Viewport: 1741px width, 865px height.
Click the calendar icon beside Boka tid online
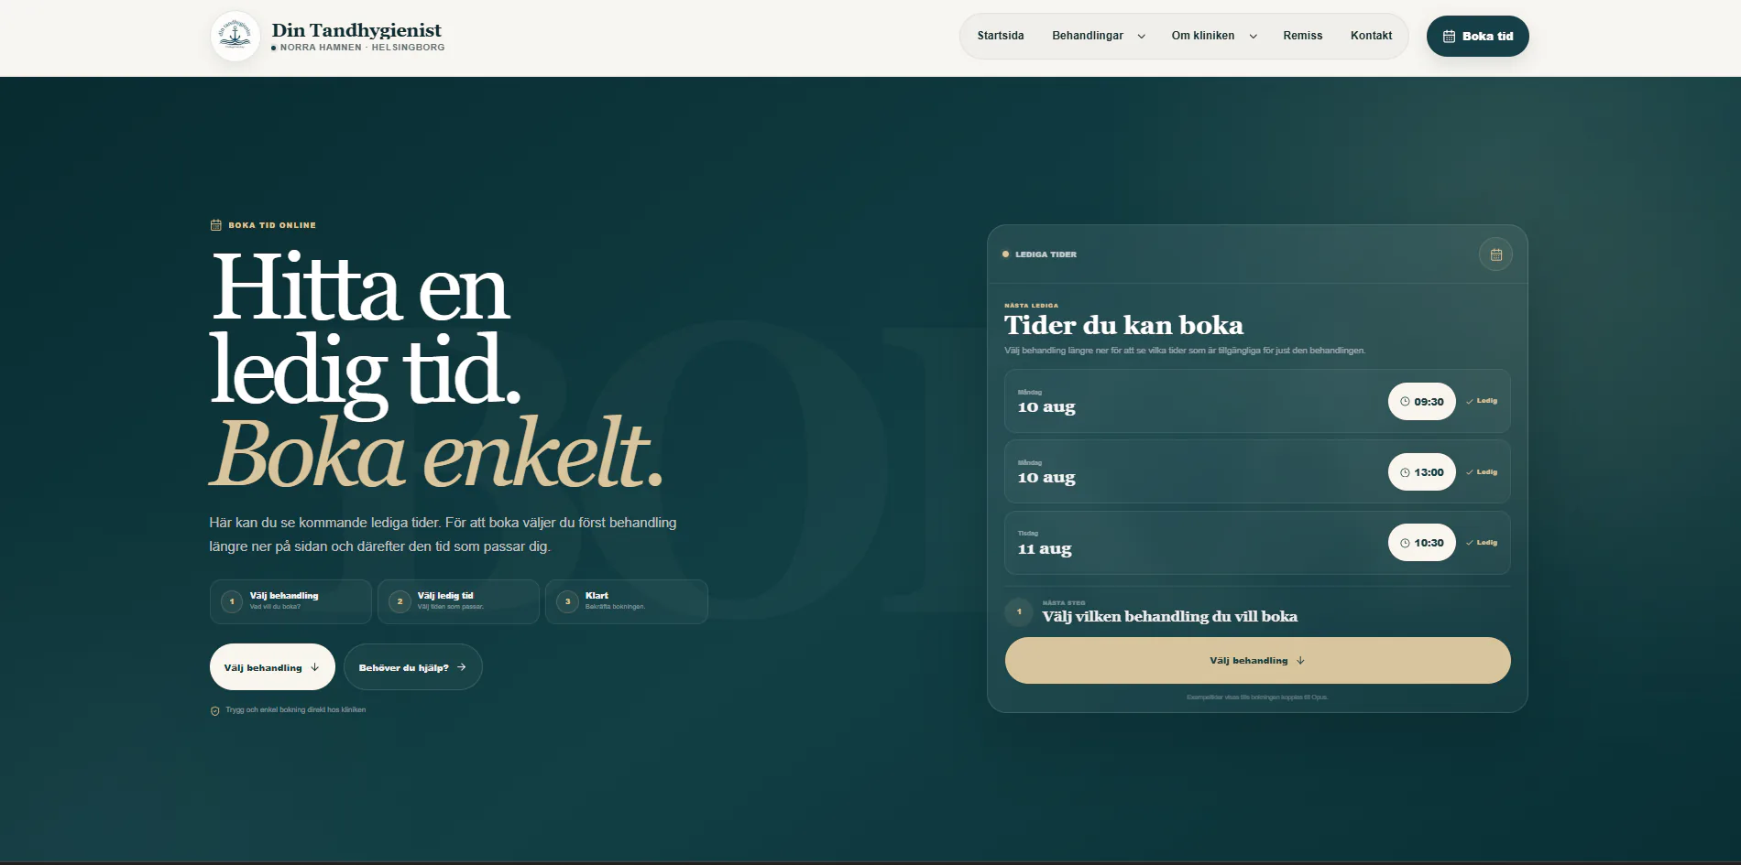point(216,225)
